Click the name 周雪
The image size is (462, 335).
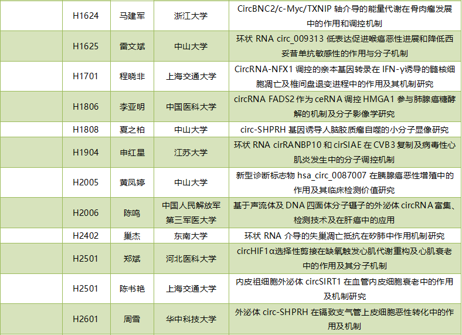click(x=132, y=319)
